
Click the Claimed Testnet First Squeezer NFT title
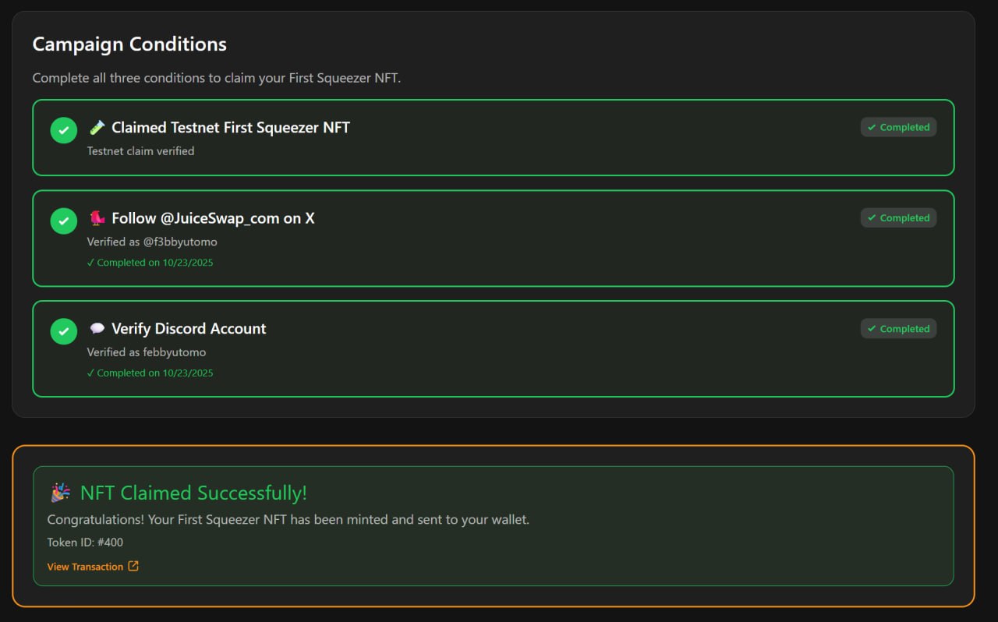coord(231,127)
